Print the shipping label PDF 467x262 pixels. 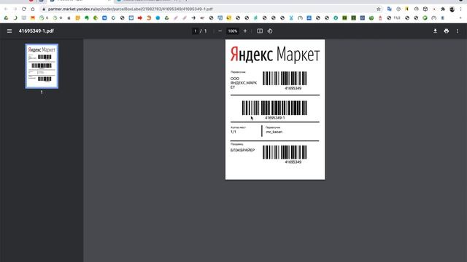(x=446, y=31)
